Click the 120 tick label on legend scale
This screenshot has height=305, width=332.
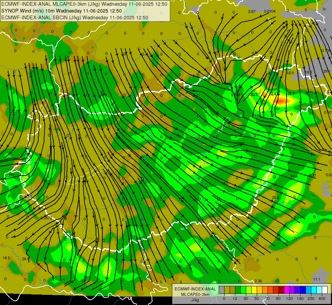point(289,299)
